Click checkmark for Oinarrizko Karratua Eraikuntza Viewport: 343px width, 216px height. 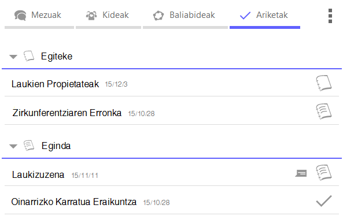click(x=324, y=201)
